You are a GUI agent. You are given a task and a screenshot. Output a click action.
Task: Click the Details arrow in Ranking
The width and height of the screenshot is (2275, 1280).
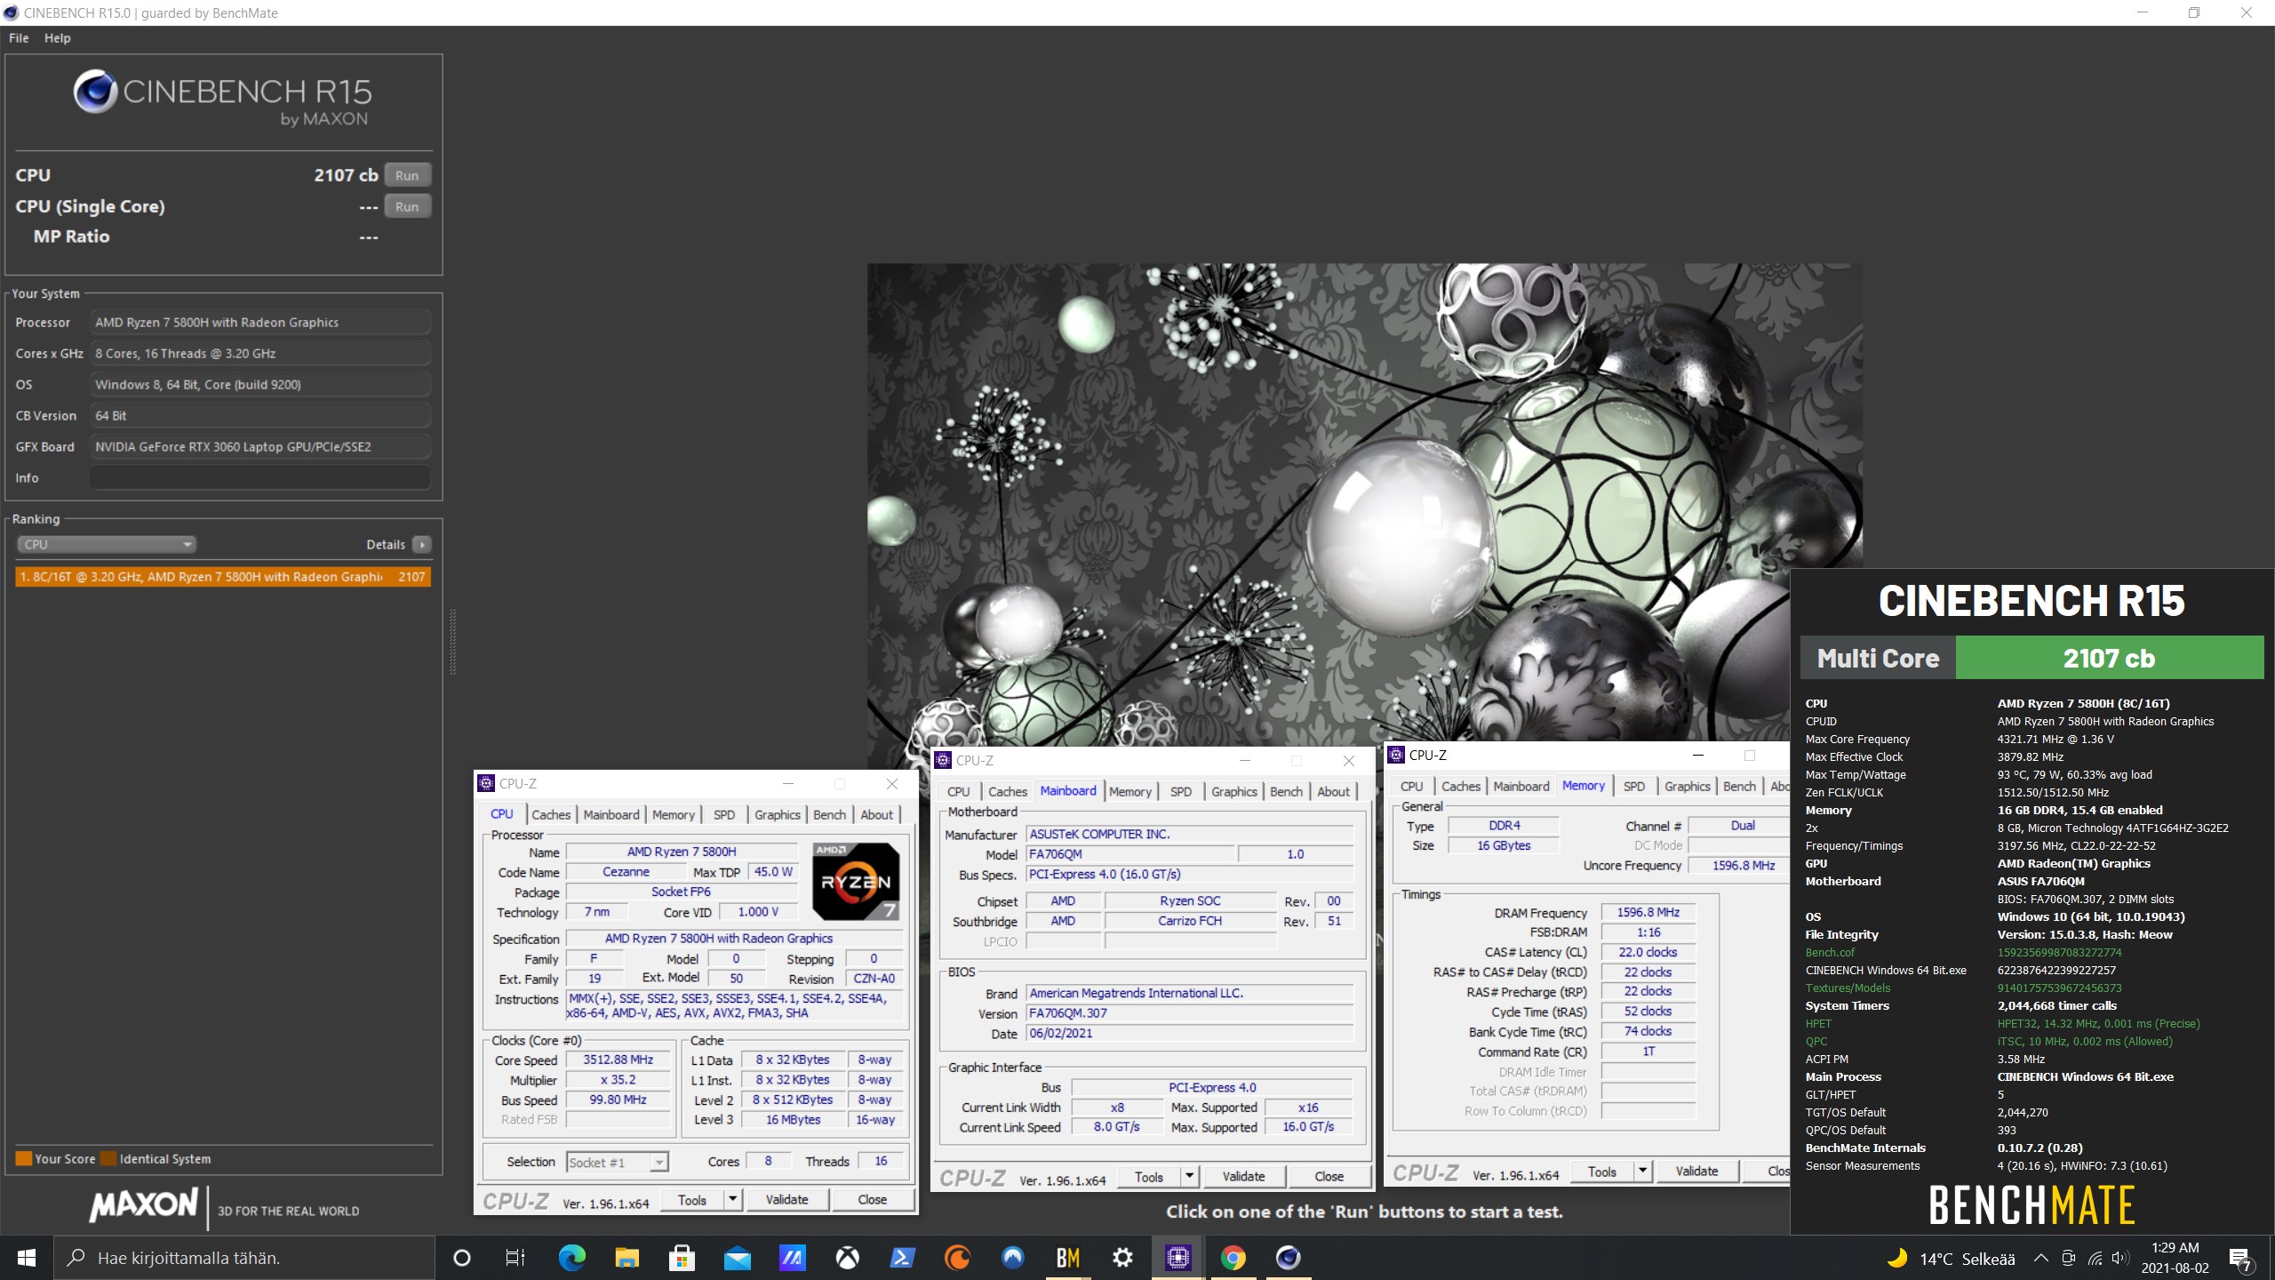[x=422, y=544]
